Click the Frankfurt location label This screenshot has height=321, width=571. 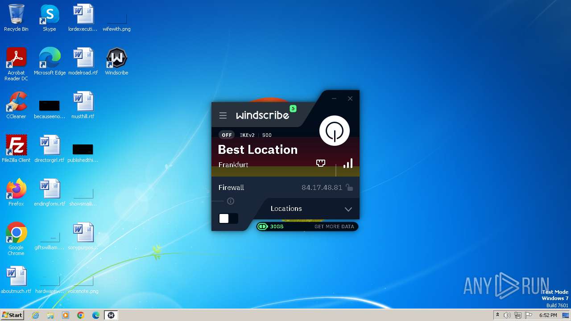(x=233, y=165)
